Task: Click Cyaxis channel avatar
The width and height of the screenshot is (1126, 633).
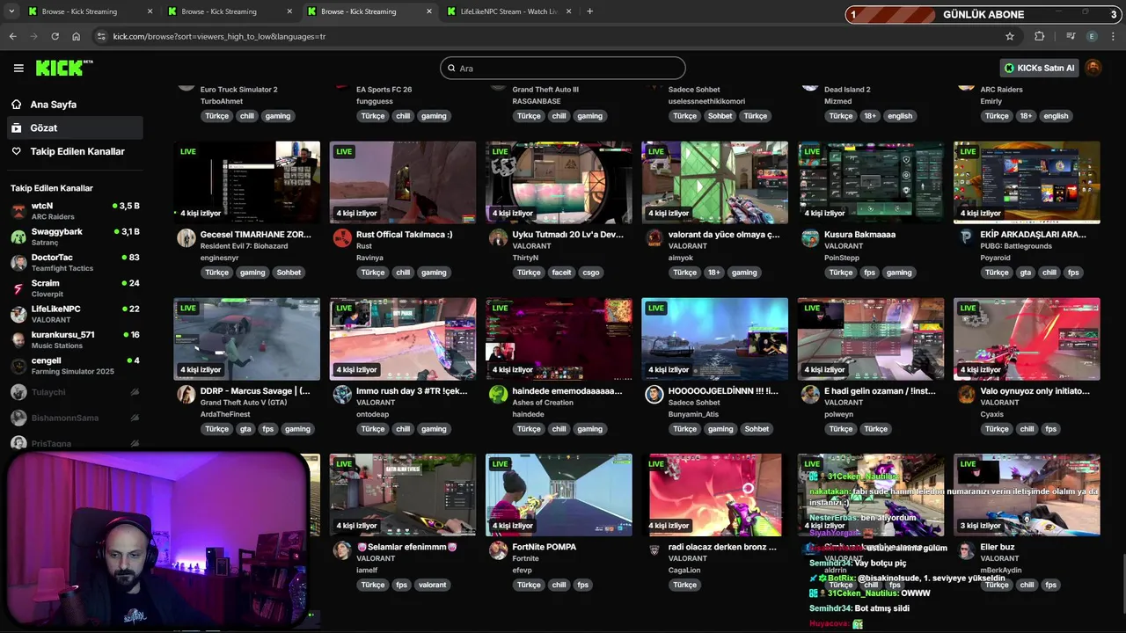Action: [966, 395]
